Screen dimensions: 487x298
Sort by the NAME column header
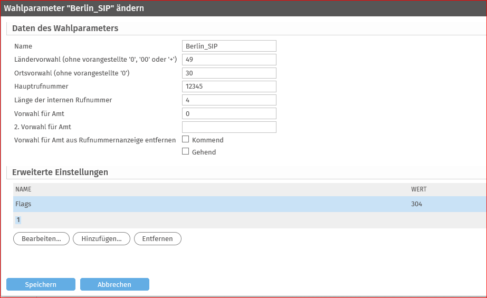point(23,189)
